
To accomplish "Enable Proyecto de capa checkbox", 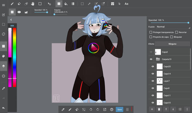I will click(151, 37).
